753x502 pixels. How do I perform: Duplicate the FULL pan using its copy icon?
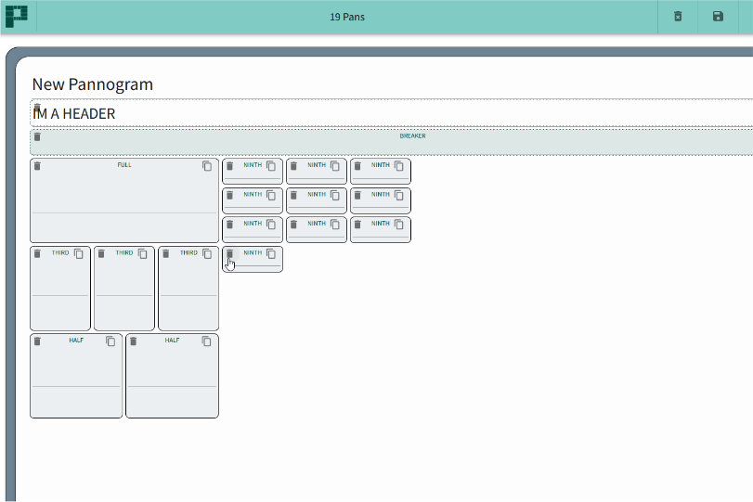coord(207,166)
